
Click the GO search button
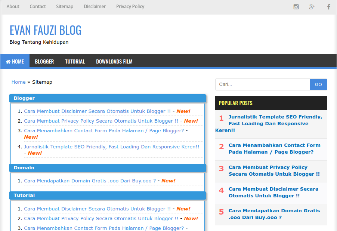click(318, 84)
